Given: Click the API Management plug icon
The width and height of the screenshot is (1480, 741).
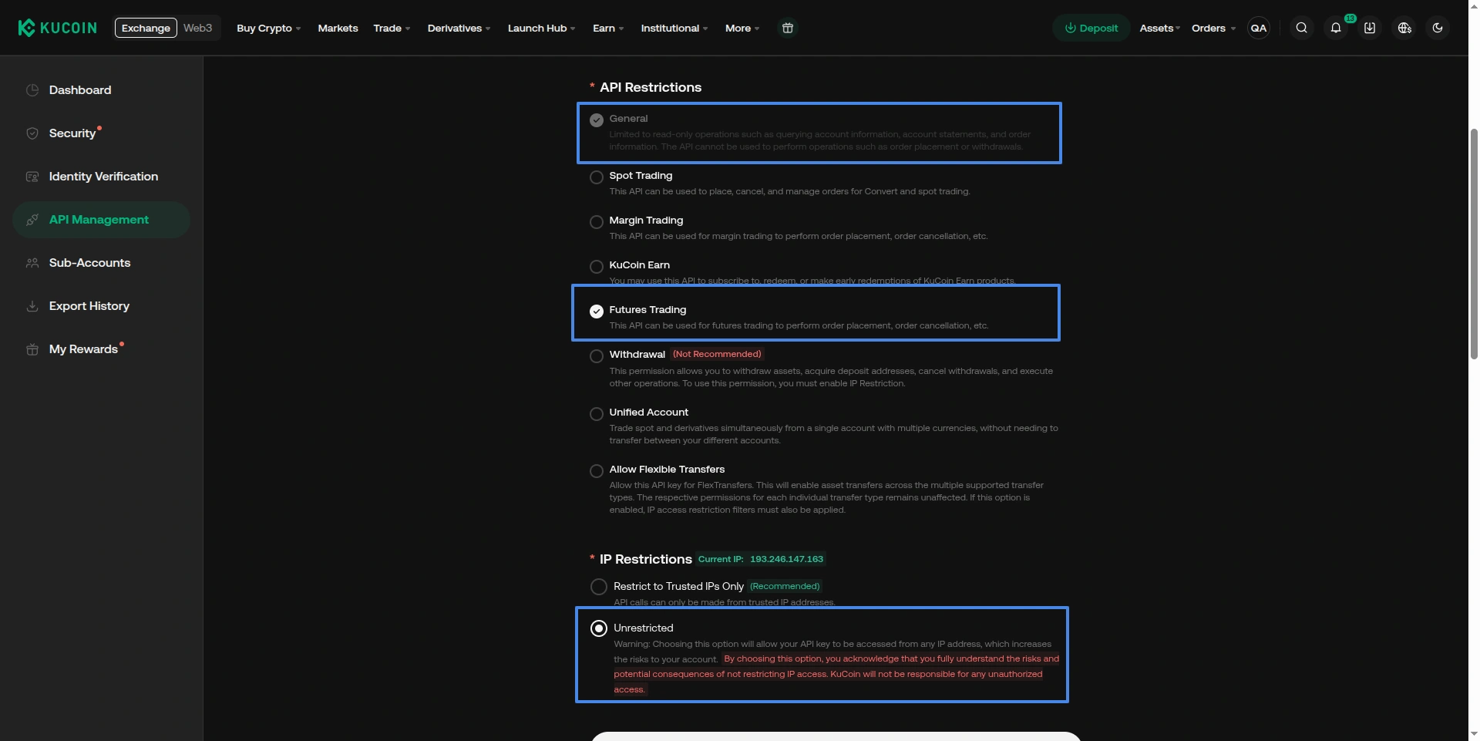Looking at the screenshot, I should click(32, 220).
